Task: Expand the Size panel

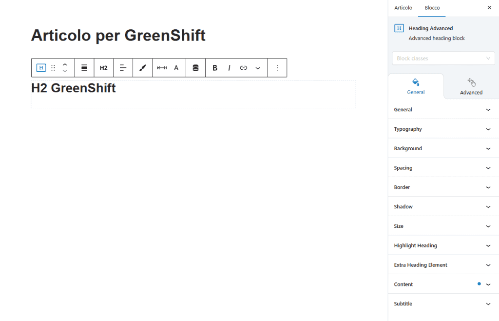Action: click(443, 226)
